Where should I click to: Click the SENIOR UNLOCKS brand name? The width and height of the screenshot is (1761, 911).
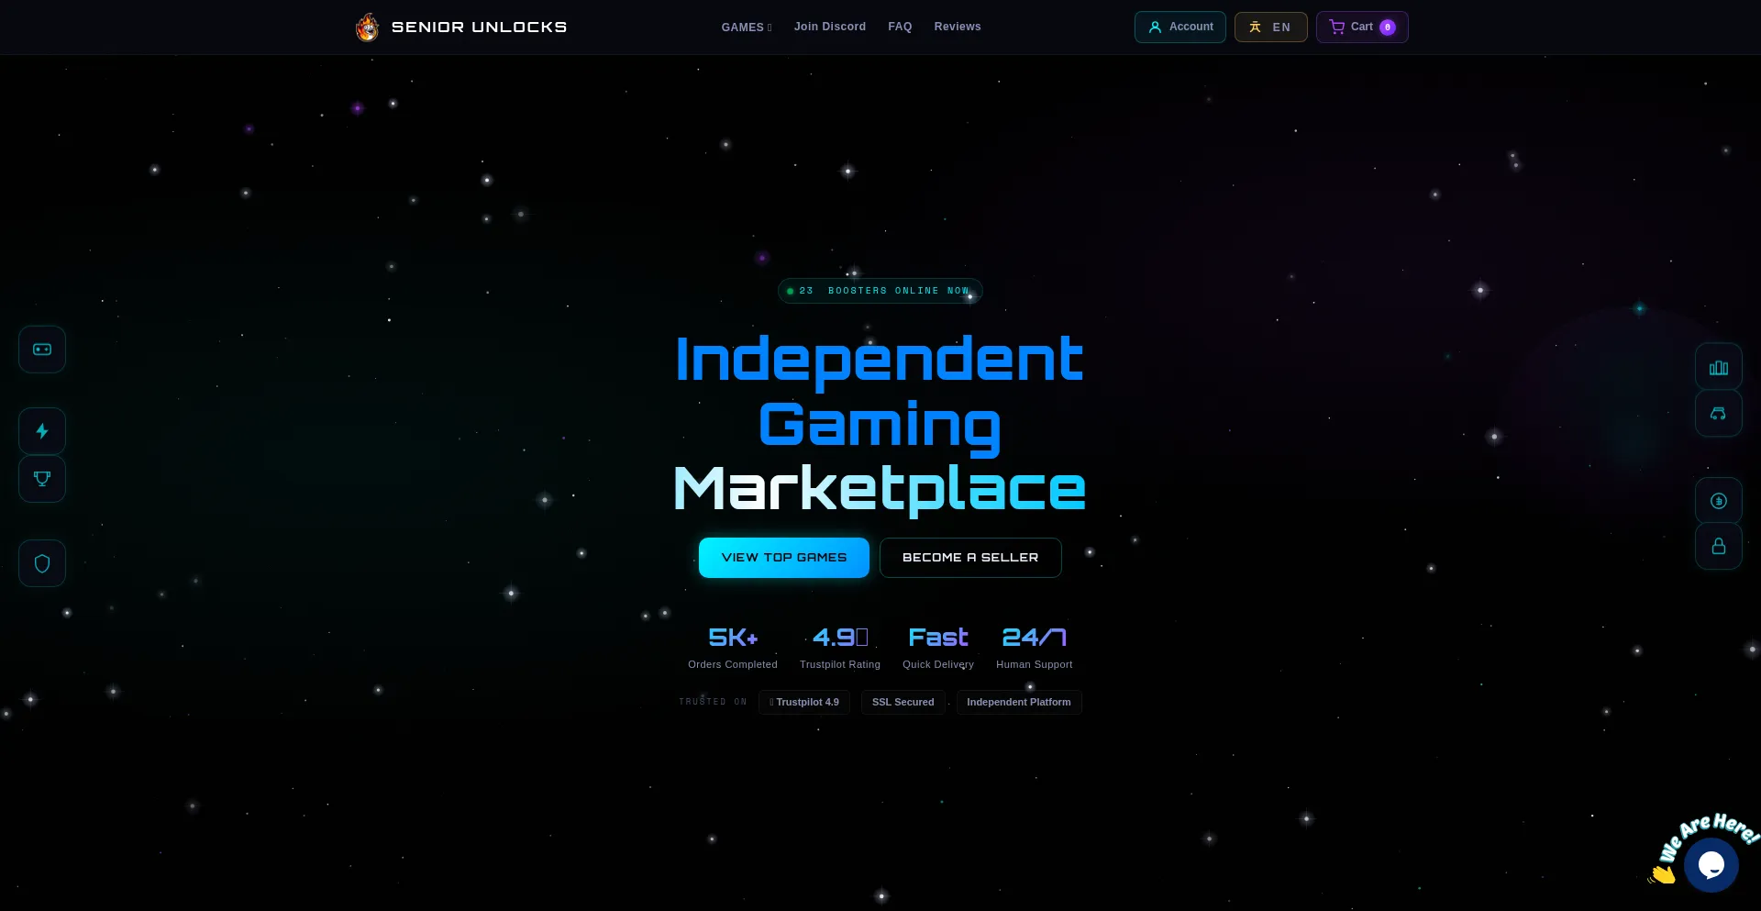pyautogui.click(x=479, y=28)
